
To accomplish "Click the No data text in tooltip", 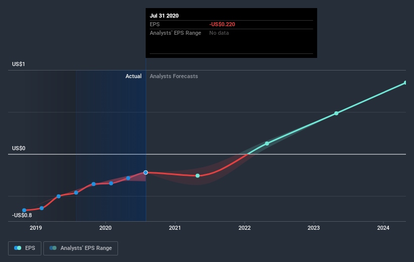I will (219, 33).
